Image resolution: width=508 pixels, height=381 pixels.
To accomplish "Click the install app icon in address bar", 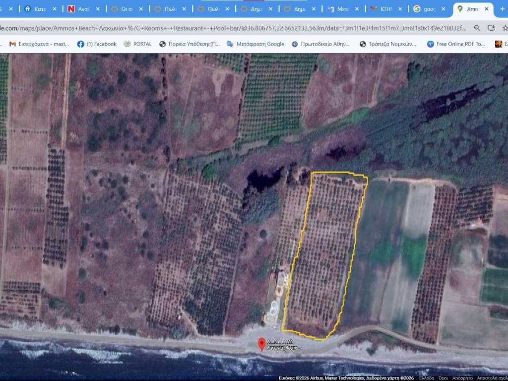I will click(x=491, y=28).
